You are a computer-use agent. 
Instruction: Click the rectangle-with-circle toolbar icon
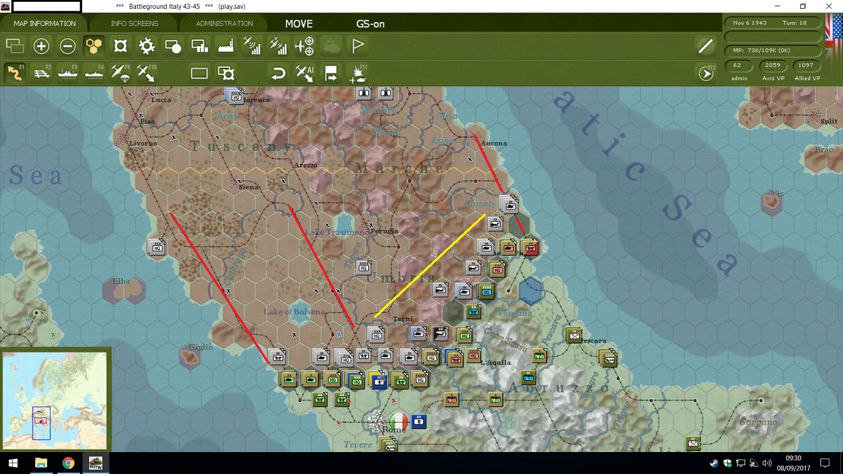[x=173, y=46]
